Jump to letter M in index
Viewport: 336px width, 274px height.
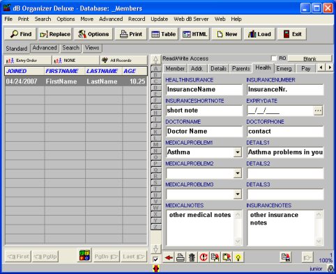click(x=155, y=145)
